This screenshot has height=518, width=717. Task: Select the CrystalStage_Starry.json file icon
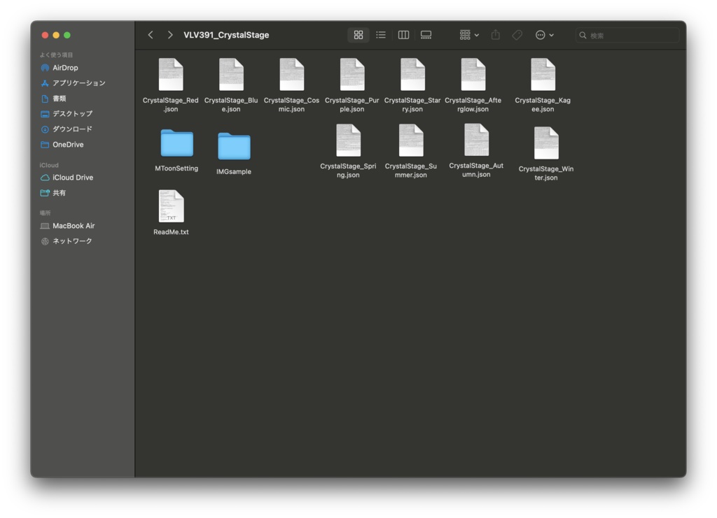pos(412,74)
